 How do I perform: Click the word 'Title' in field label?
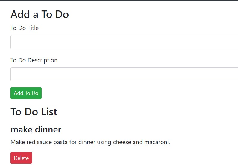click(x=33, y=28)
